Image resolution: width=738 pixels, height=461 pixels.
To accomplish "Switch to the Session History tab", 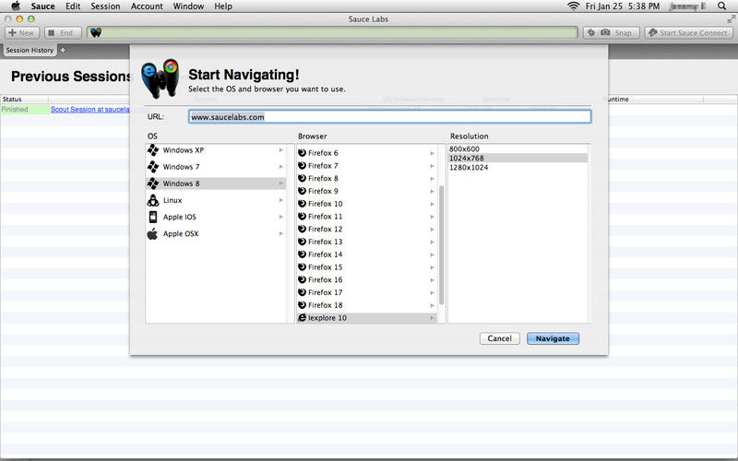I will [30, 50].
